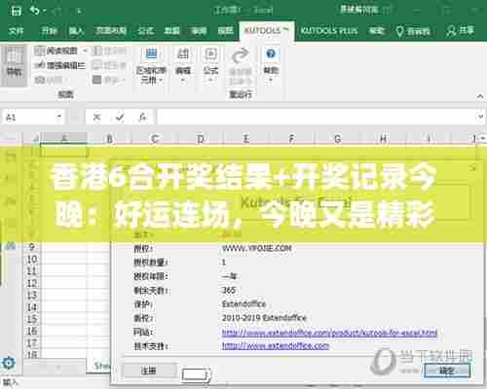Viewport: 487px width, 389px height.
Task: Click inside the formula bar input area
Action: (x=317, y=117)
